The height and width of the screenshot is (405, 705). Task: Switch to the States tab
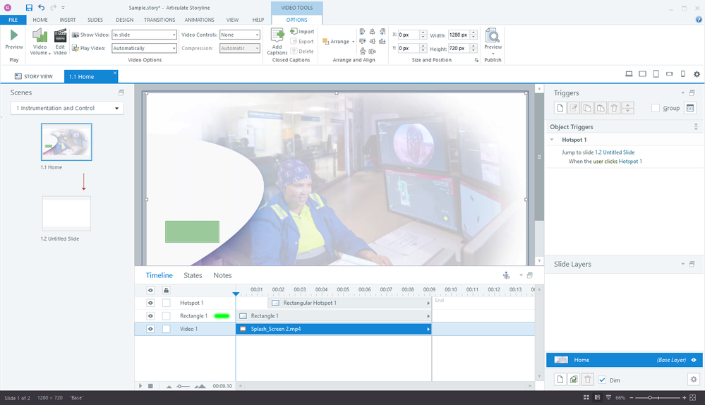click(x=193, y=275)
